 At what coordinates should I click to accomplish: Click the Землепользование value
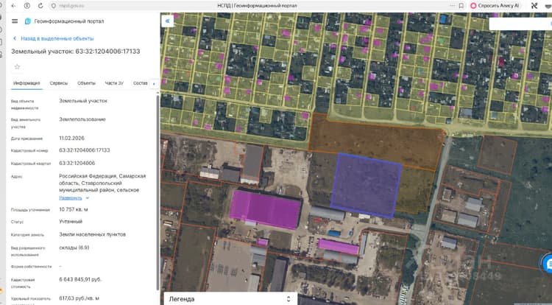coord(82,119)
